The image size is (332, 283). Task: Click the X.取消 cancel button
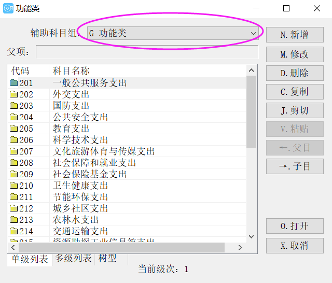pyautogui.click(x=295, y=246)
